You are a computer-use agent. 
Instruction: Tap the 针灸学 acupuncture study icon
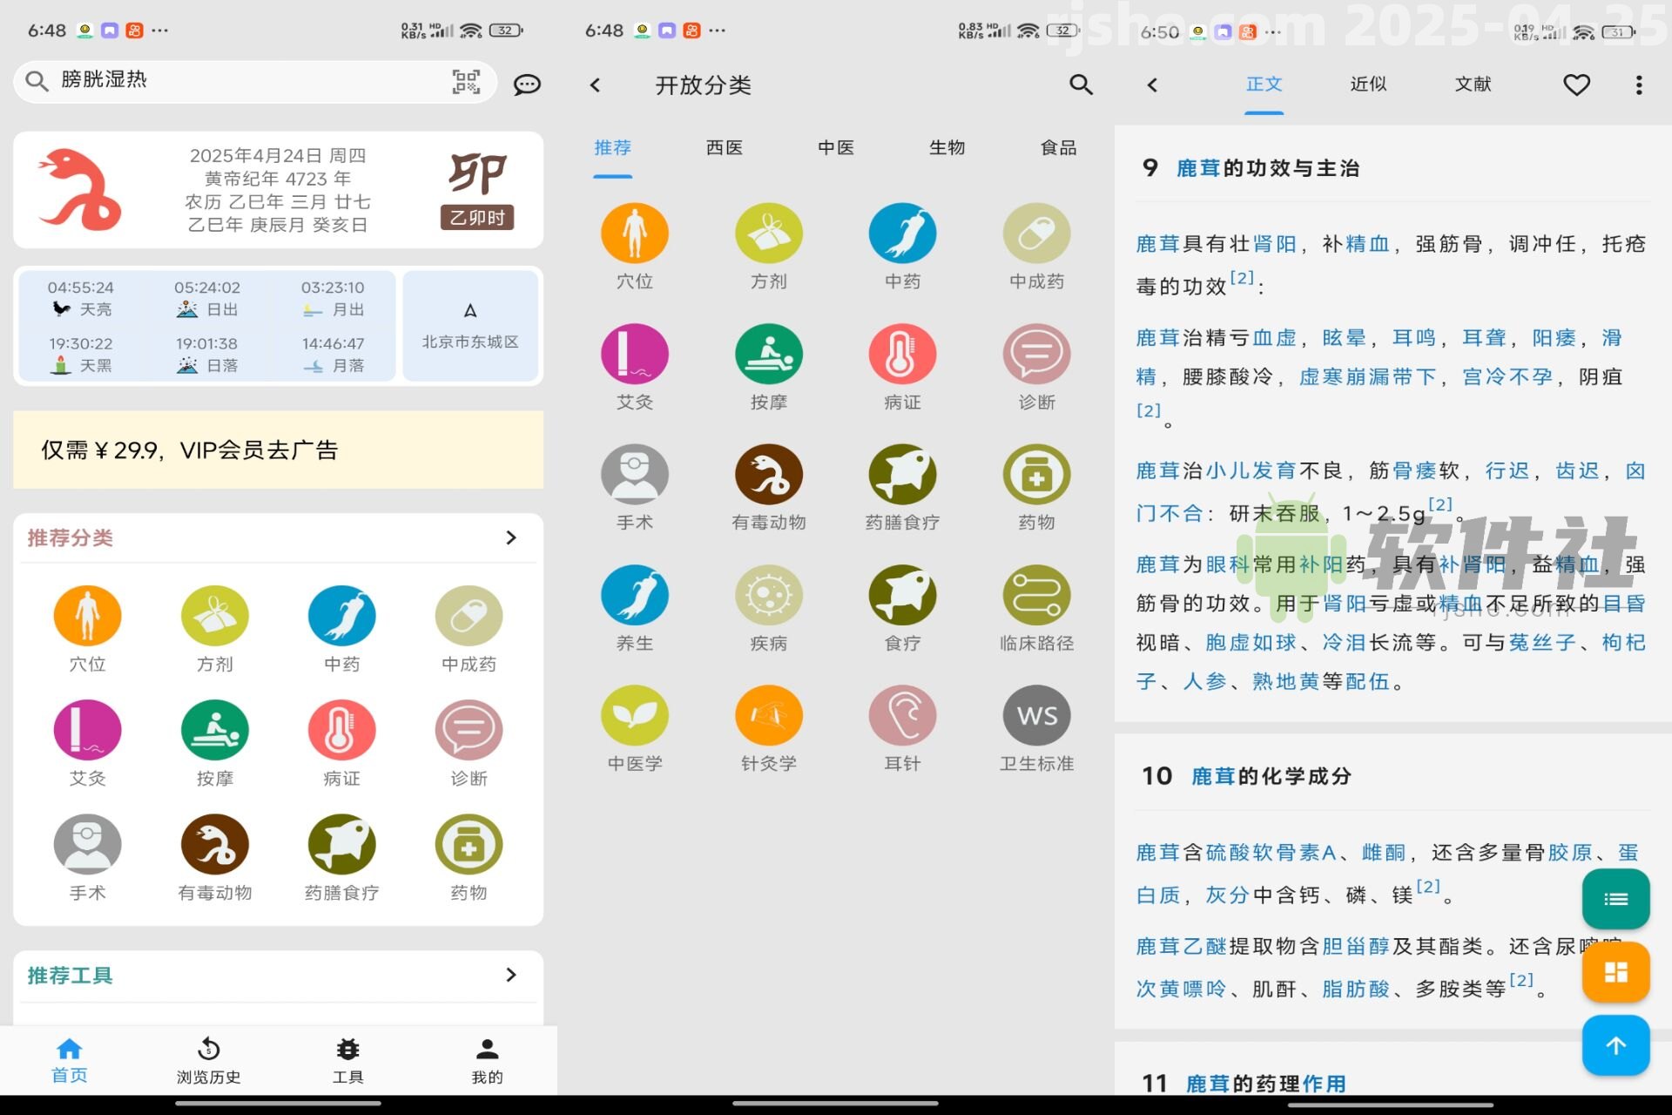coord(768,716)
